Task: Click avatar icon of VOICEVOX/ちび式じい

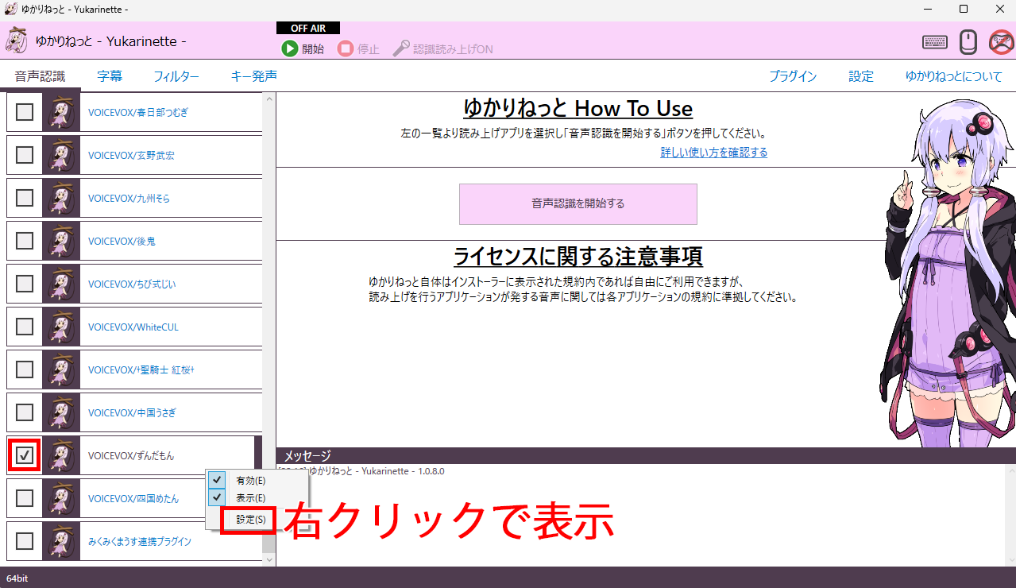Action: click(x=61, y=284)
